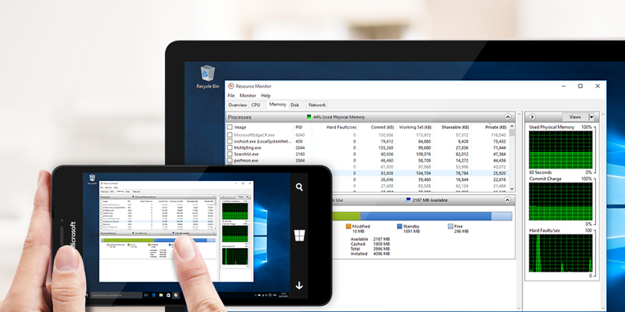This screenshot has width=625, height=312.
Task: Open File Explorer on the phone taskbar
Action: click(161, 296)
